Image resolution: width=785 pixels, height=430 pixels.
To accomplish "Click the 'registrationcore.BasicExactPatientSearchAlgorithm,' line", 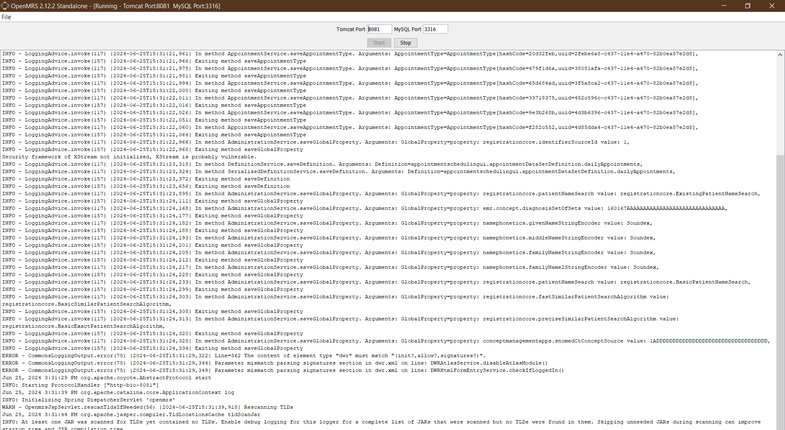I will pyautogui.click(x=83, y=326).
